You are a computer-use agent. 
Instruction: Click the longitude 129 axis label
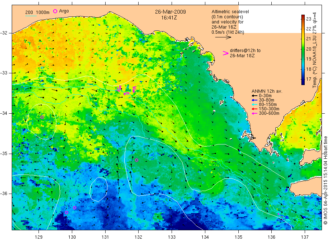click(39, 237)
